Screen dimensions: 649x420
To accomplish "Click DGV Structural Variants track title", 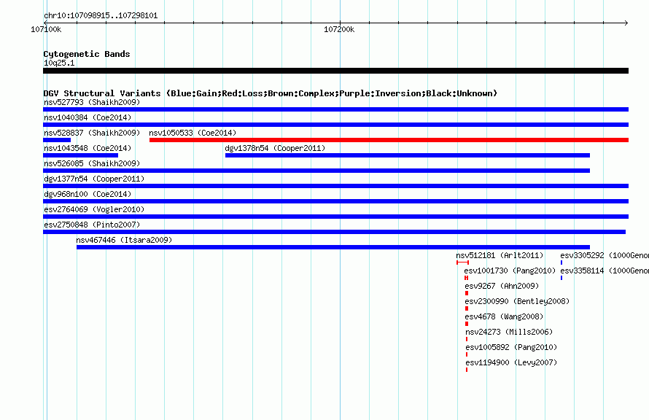I will [270, 93].
